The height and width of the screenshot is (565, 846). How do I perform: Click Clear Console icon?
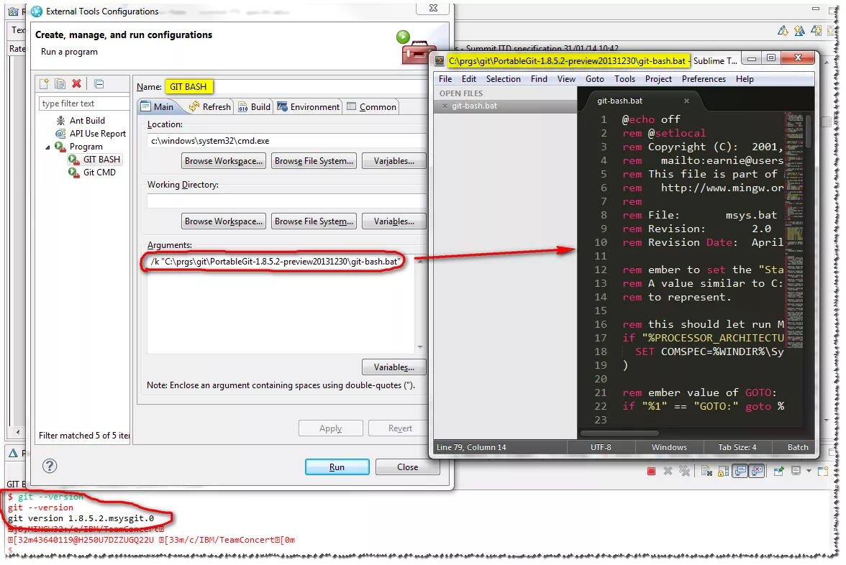coord(706,472)
